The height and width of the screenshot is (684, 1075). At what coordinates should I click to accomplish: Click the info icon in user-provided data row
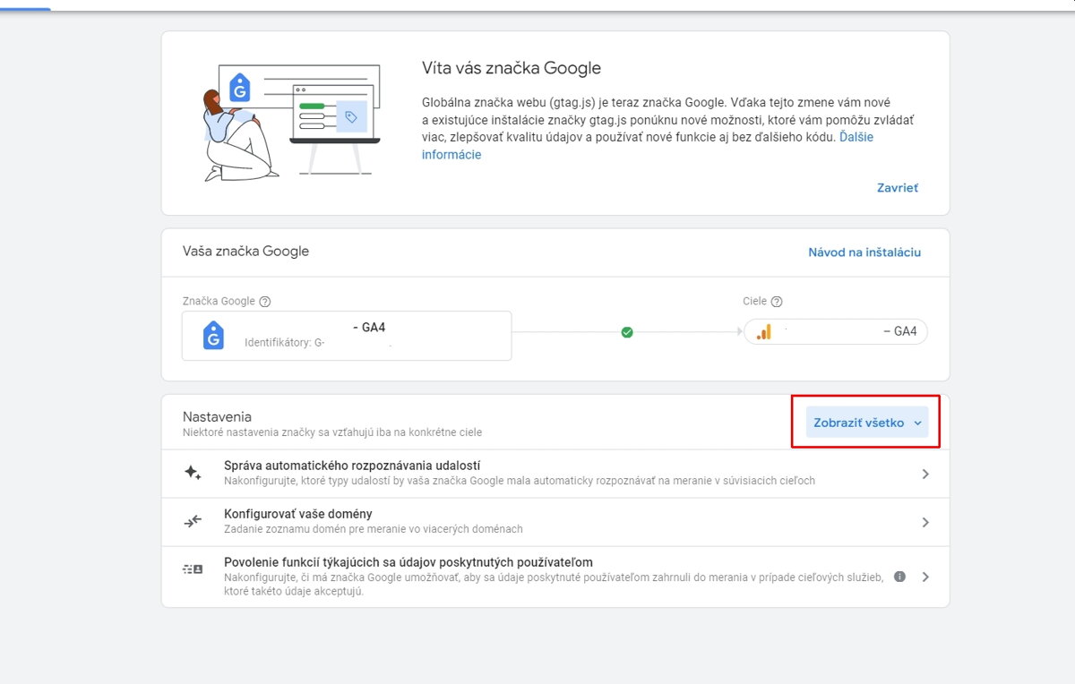pyautogui.click(x=900, y=577)
